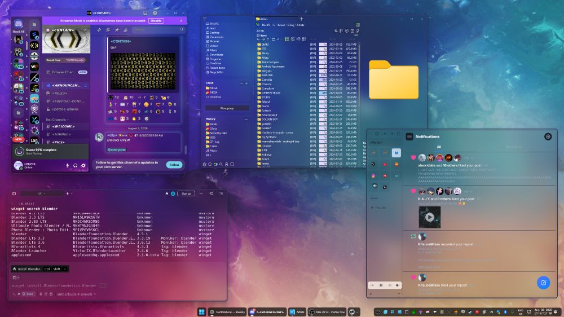Screen dimensions: 564x317
Task: Click Sign up button in terminal
Action: click(x=186, y=193)
